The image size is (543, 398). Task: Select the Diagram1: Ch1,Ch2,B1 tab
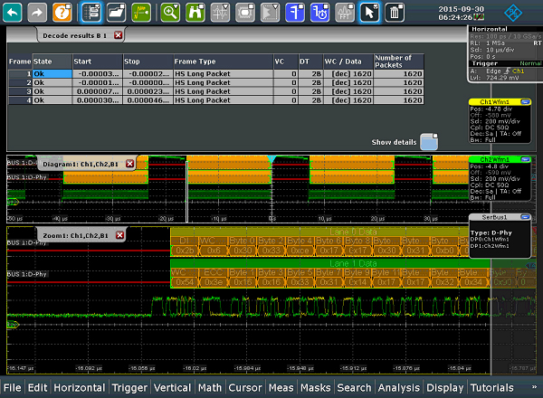(81, 164)
